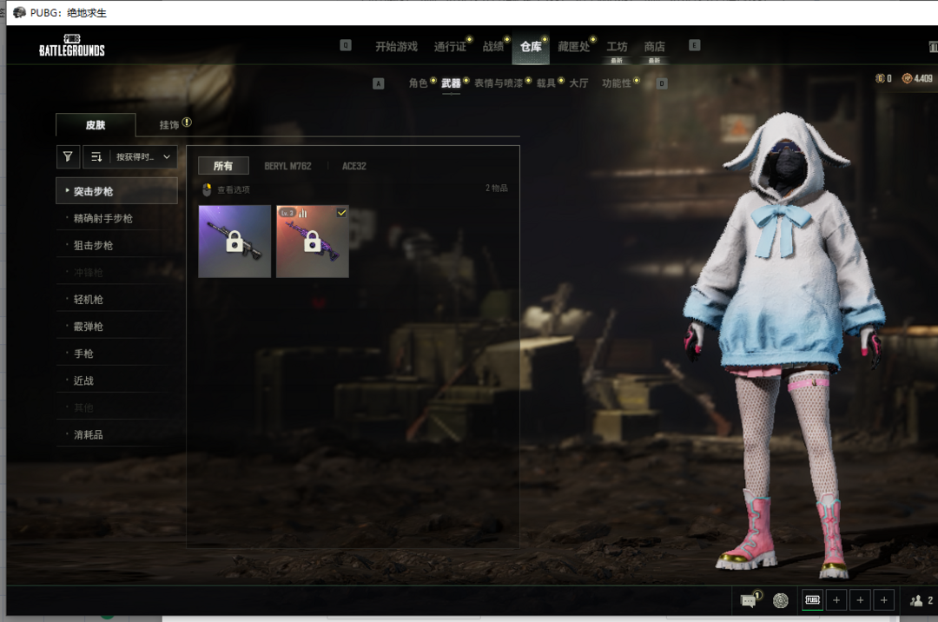The height and width of the screenshot is (622, 938).
Task: Click the round emblem icon beside chat
Action: [781, 600]
